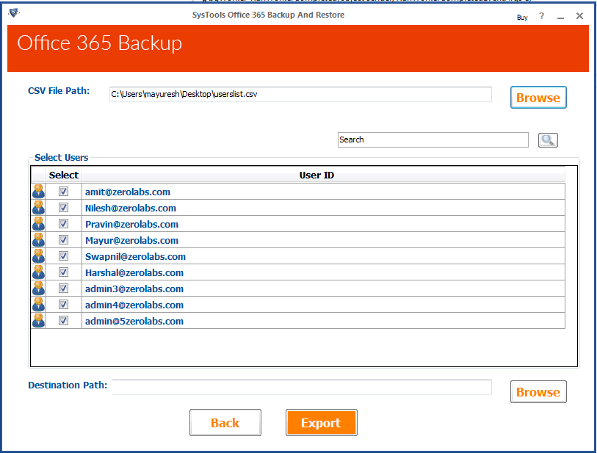Viewport: 597px width, 453px height.
Task: Toggle the checkbox for Swapnil@zerolabs.com
Action: 64,256
